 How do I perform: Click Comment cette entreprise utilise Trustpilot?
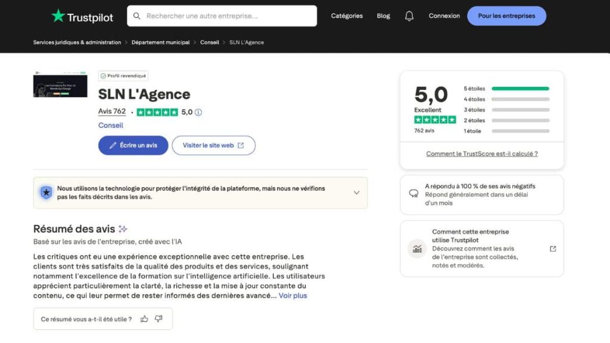point(471,236)
